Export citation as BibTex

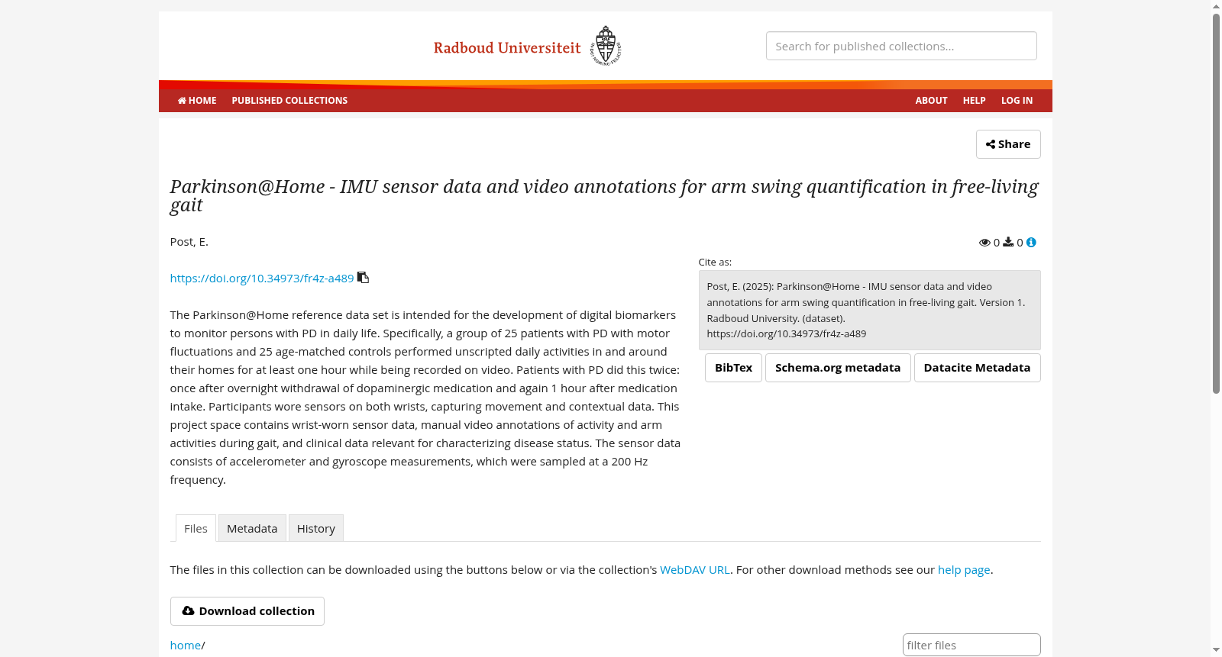pos(733,368)
